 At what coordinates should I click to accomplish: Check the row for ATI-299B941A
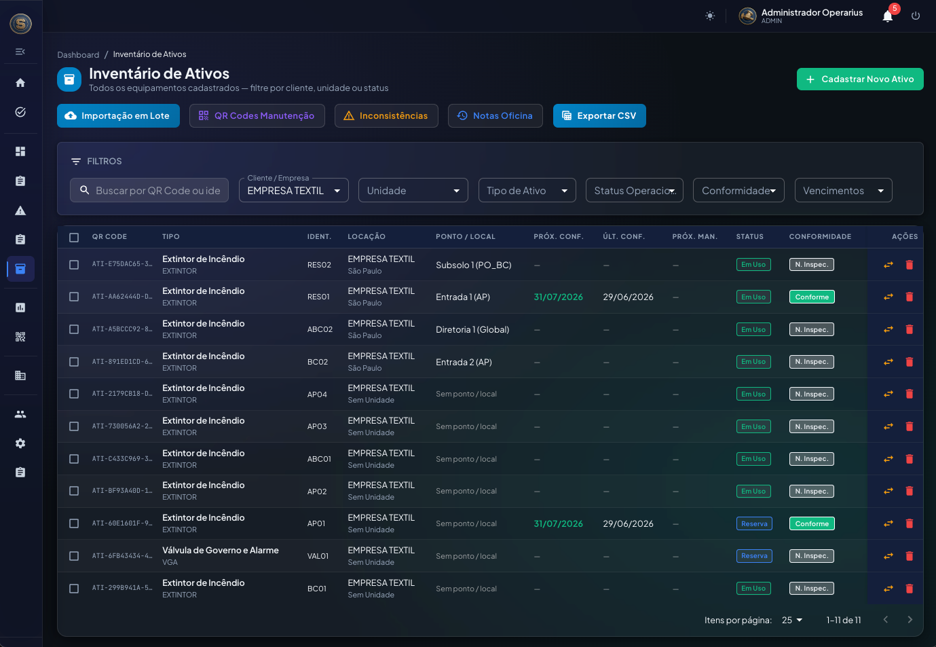(x=74, y=589)
